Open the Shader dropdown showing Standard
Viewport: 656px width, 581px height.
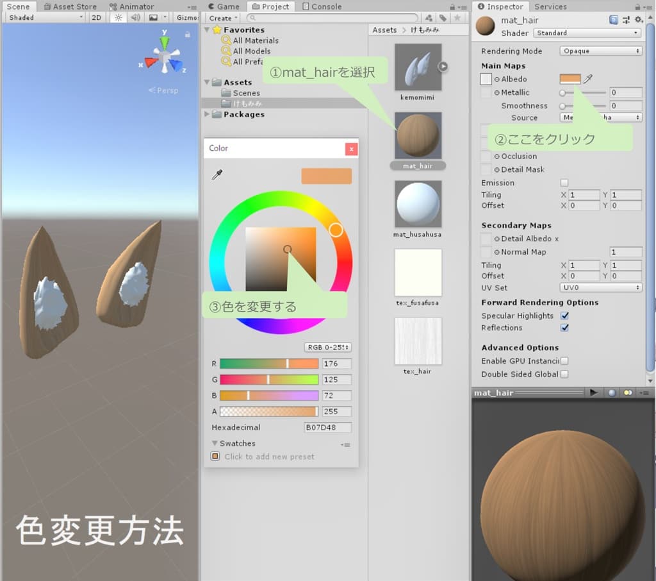(587, 33)
